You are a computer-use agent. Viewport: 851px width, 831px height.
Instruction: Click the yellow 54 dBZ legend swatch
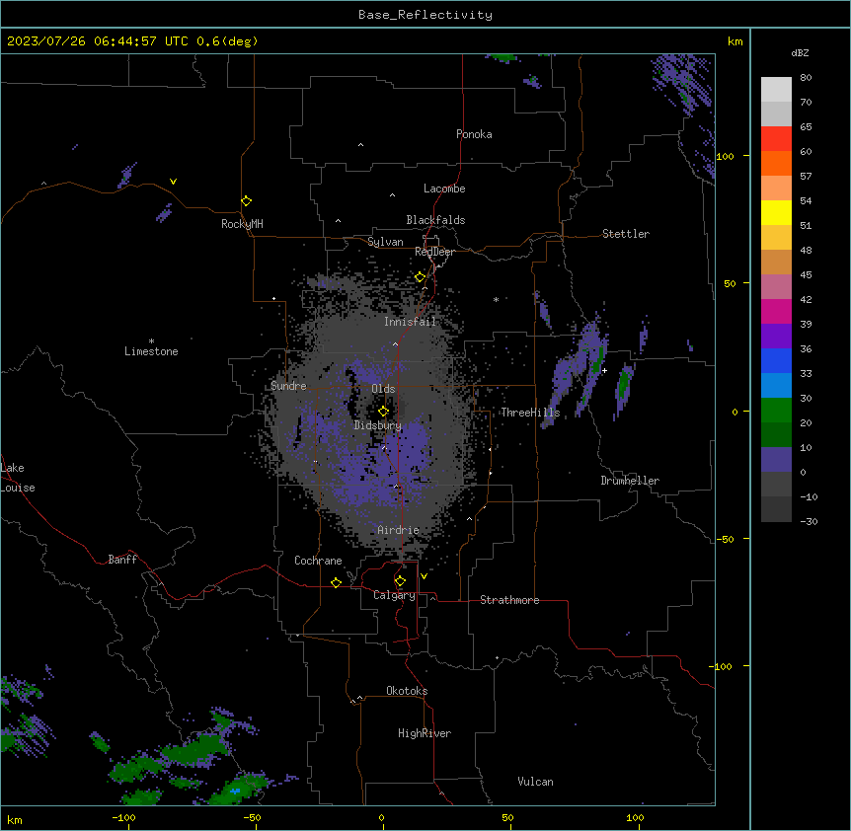(x=776, y=212)
